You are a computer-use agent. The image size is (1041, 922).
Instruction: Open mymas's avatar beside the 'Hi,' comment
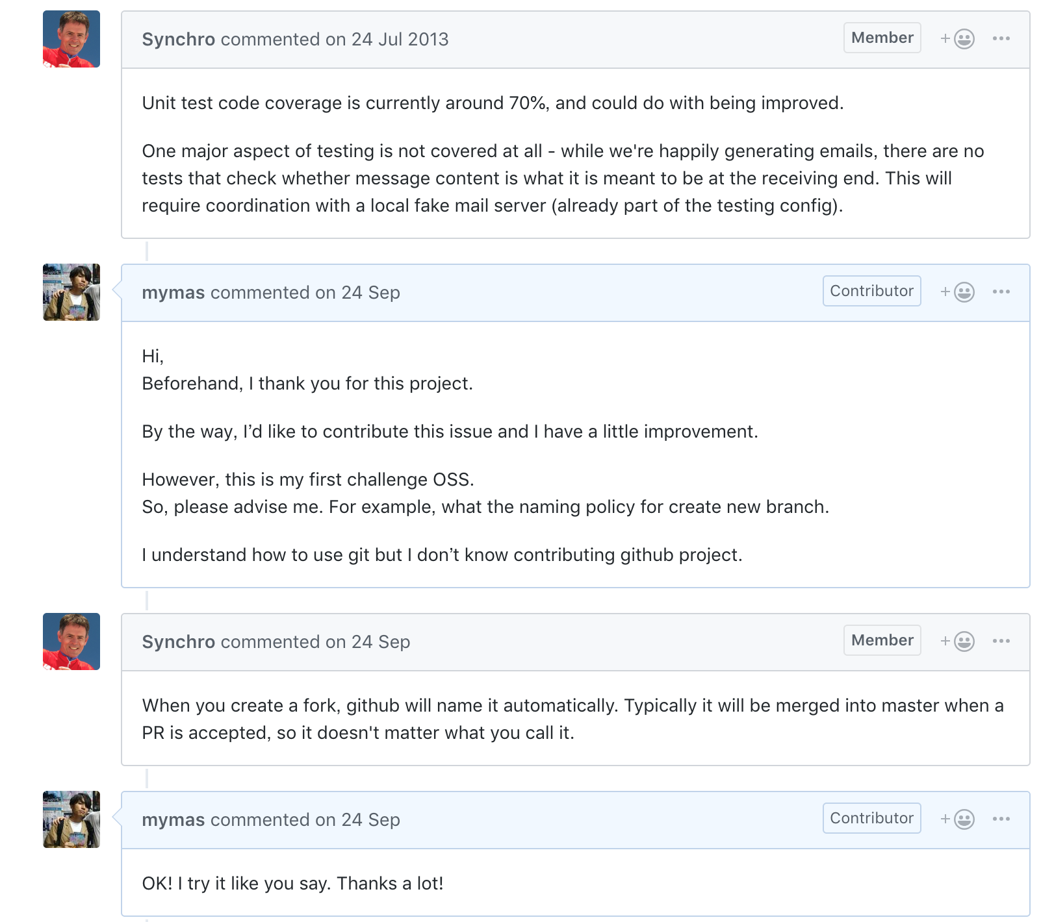click(x=71, y=292)
